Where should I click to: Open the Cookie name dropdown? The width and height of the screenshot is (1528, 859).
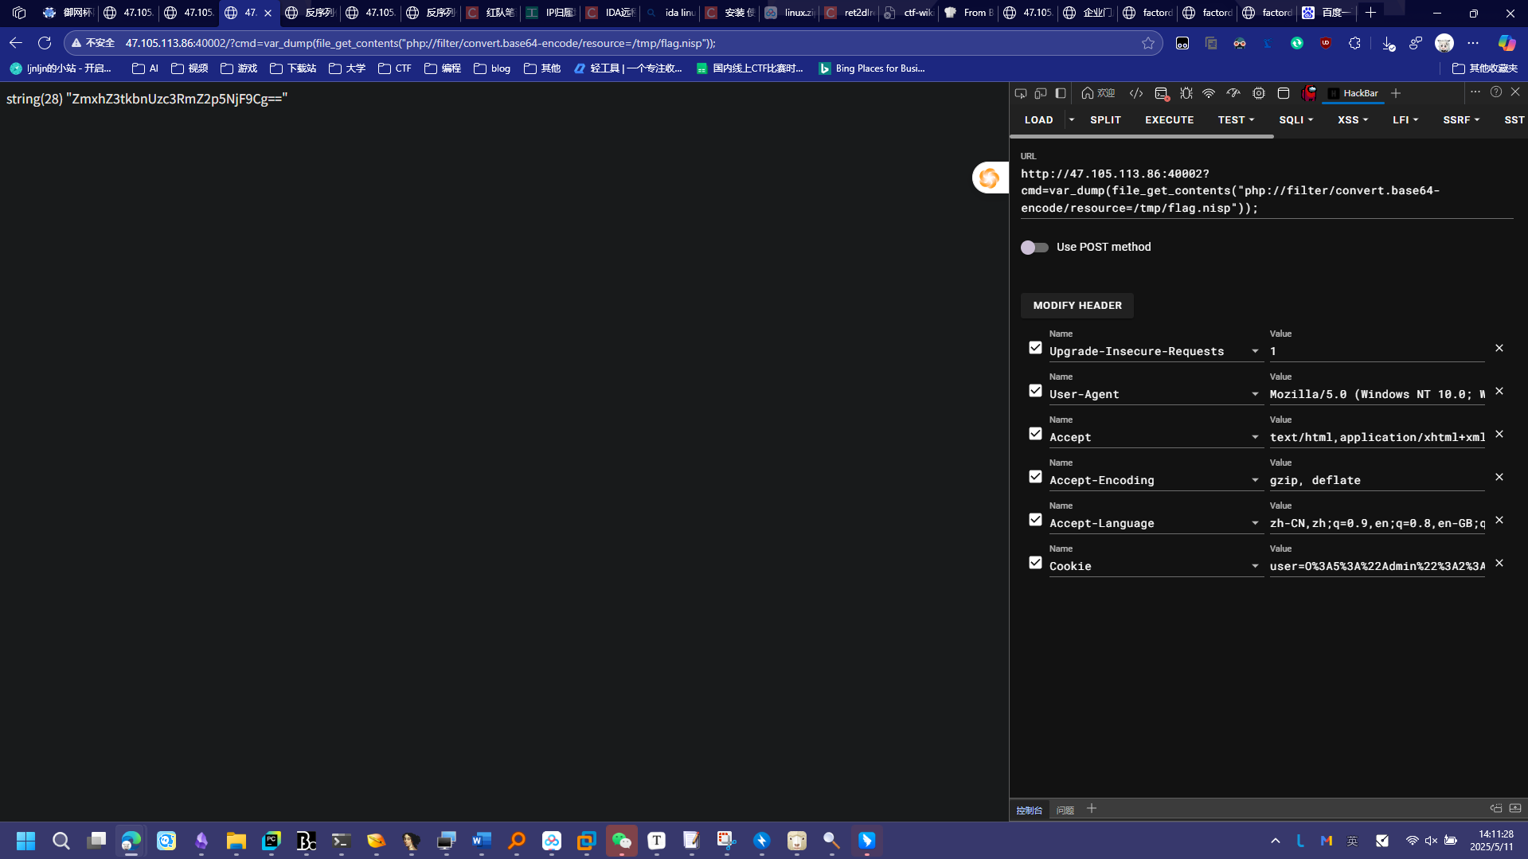(x=1255, y=566)
